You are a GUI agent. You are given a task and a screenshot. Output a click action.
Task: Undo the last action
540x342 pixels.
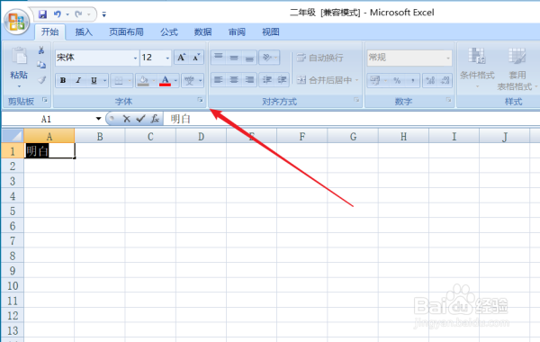[58, 14]
